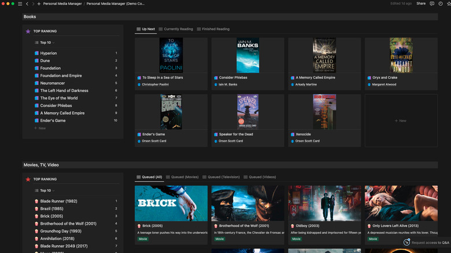Expand the Books Top 10 view dropdown

click(45, 43)
